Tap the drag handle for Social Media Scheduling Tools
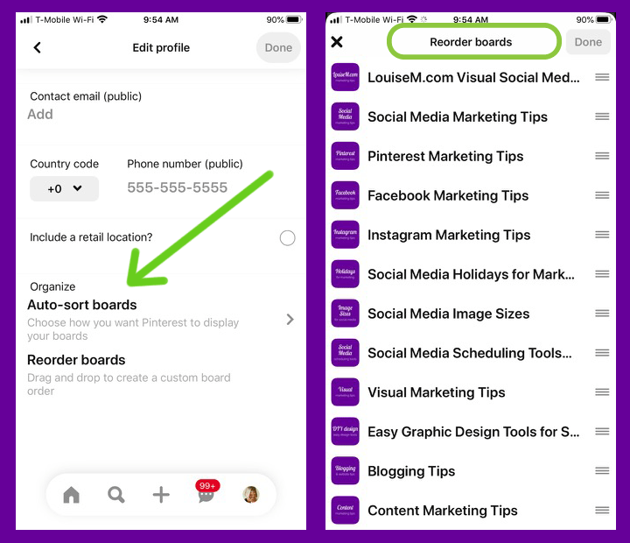The image size is (630, 543). 602,353
